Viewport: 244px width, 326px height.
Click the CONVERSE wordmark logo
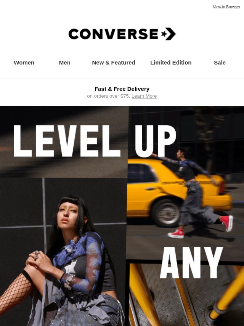click(x=113, y=34)
